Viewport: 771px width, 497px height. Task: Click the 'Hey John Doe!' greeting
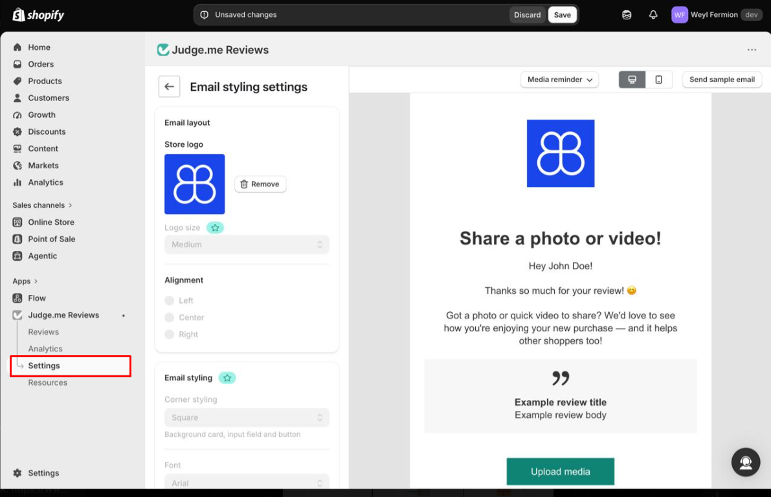click(x=560, y=266)
